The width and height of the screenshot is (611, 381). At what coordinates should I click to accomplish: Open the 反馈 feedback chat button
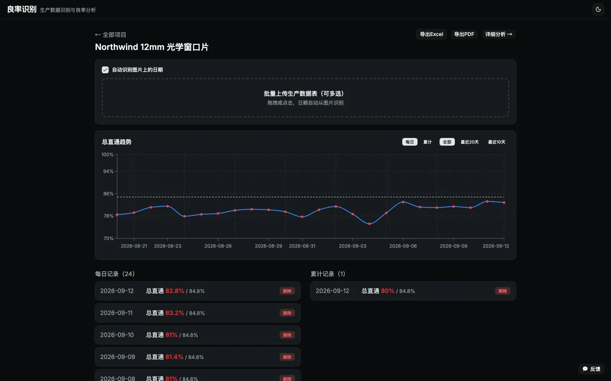click(591, 369)
